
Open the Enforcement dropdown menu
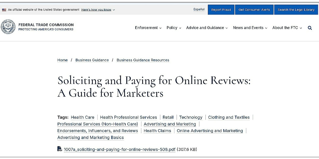[x=148, y=28]
